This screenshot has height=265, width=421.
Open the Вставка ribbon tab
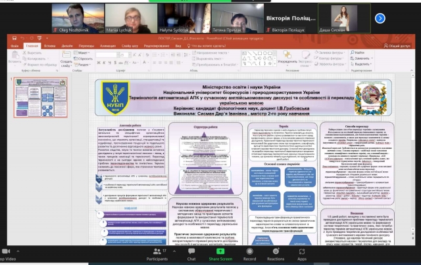point(49,47)
